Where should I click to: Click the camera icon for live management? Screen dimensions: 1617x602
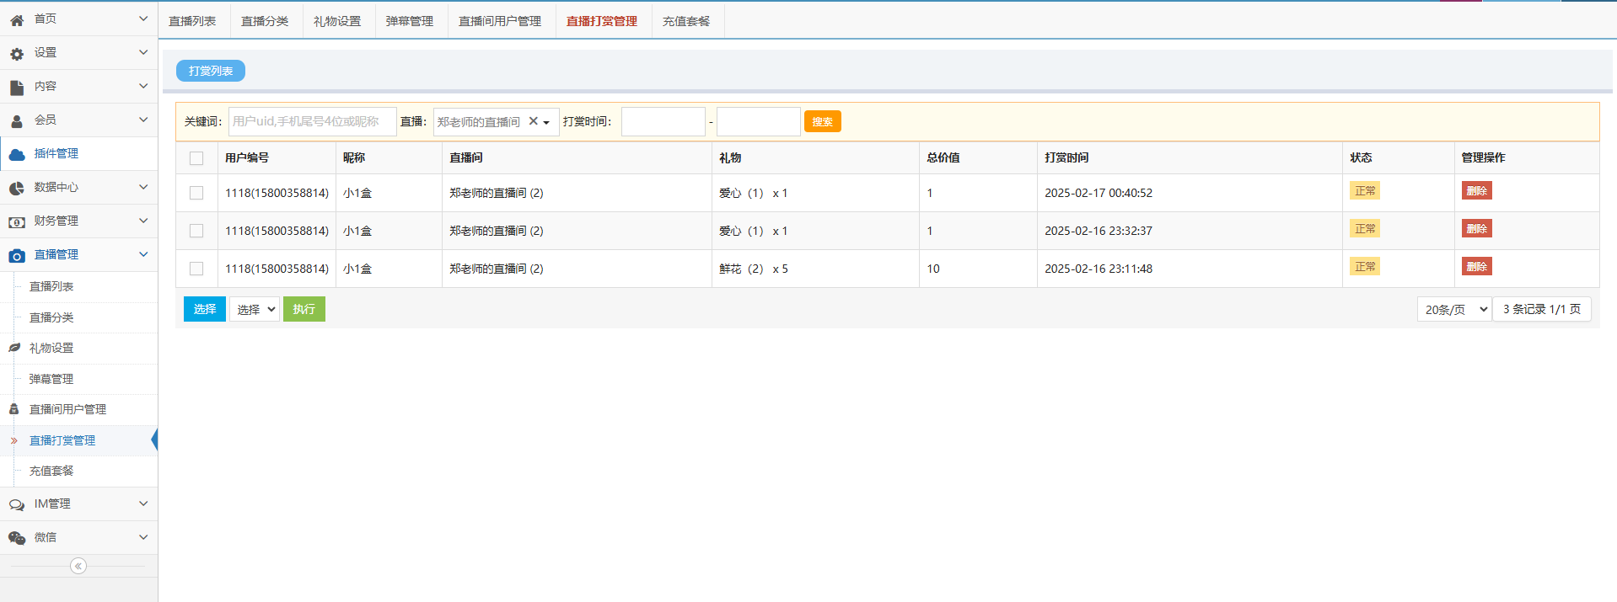pyautogui.click(x=17, y=255)
